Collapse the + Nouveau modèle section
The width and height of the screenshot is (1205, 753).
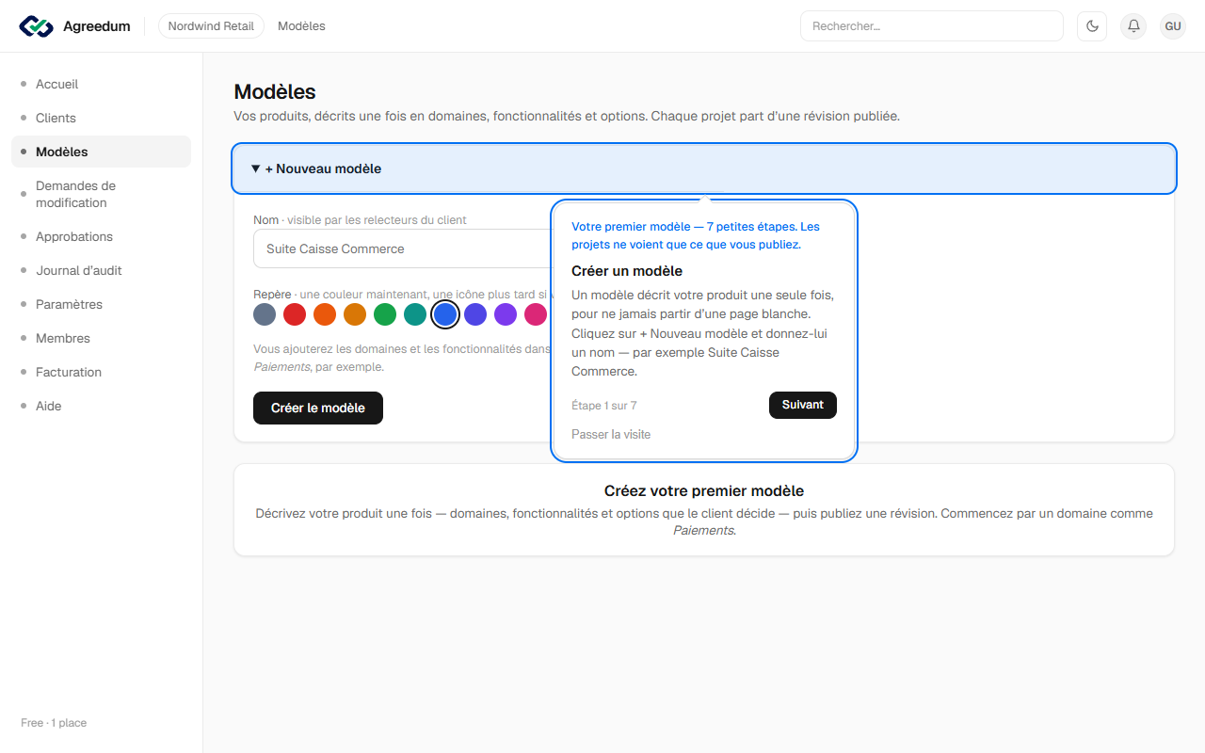(x=704, y=168)
